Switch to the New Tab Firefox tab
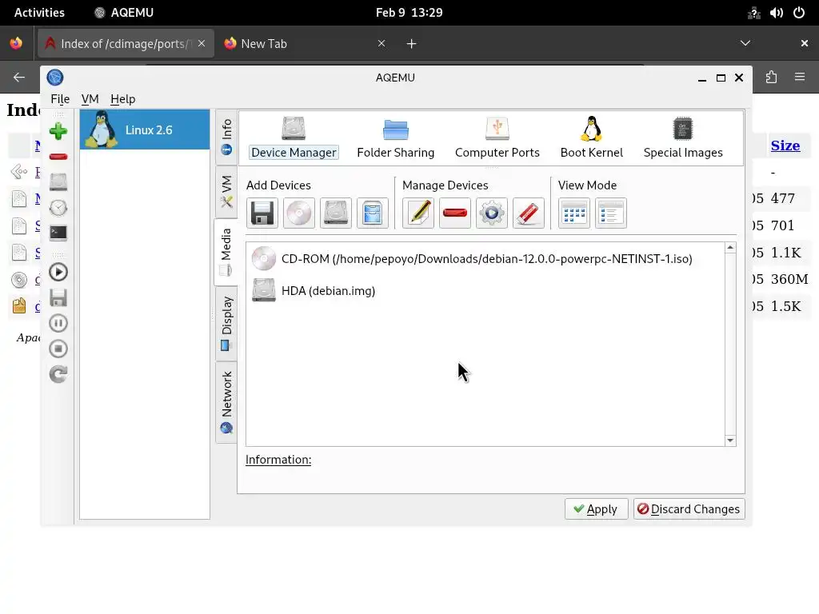819x614 pixels. click(x=305, y=44)
